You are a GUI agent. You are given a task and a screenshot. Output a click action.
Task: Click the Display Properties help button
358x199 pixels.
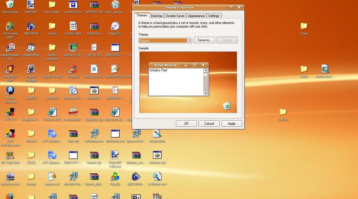point(231,7)
